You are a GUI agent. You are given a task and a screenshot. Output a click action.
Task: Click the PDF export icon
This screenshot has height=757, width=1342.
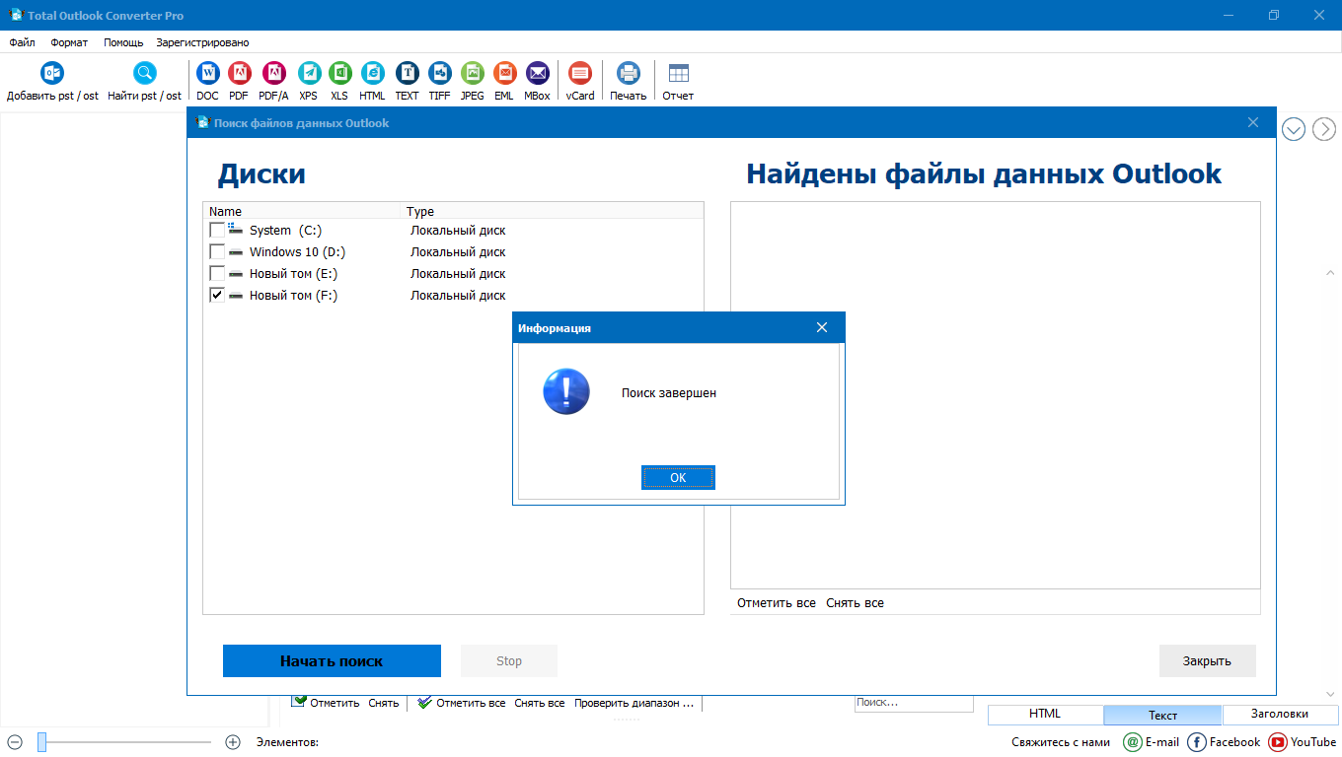(239, 74)
